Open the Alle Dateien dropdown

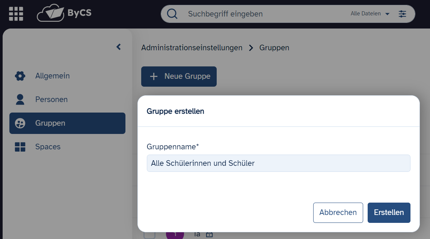[370, 14]
